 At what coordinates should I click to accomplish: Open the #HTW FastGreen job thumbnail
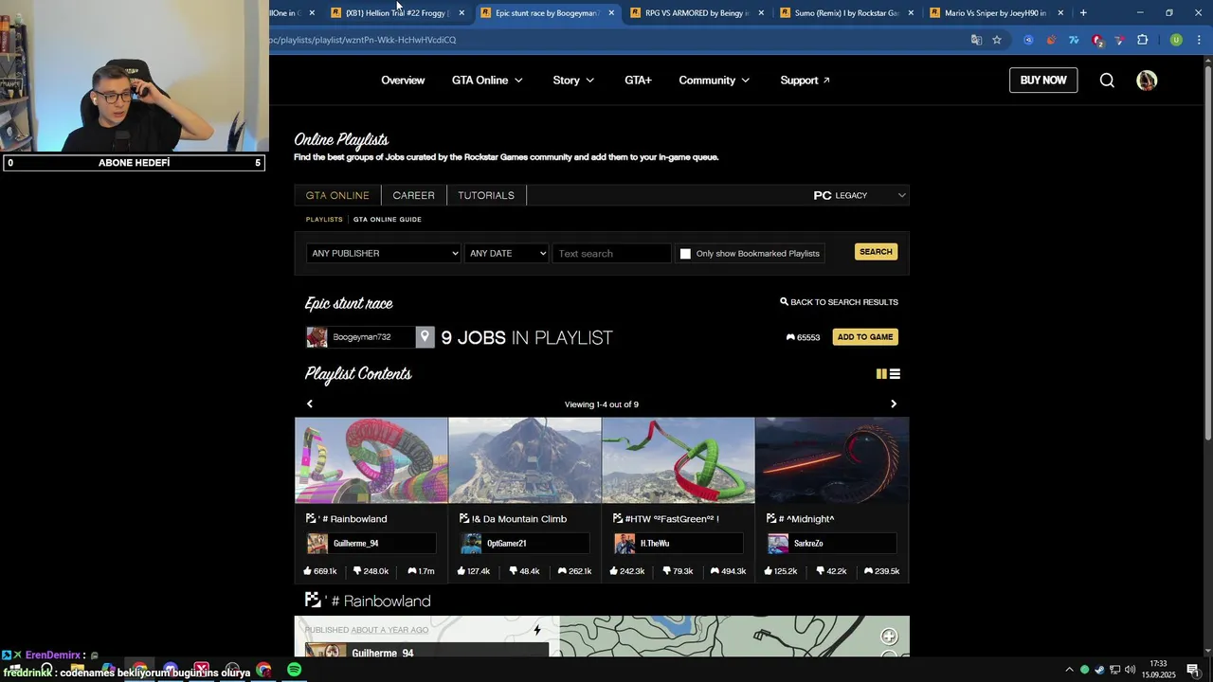click(x=679, y=460)
